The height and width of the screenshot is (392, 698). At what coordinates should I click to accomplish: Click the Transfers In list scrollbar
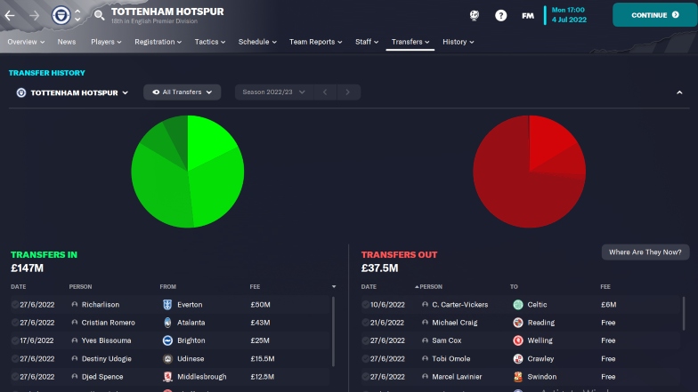click(x=333, y=332)
